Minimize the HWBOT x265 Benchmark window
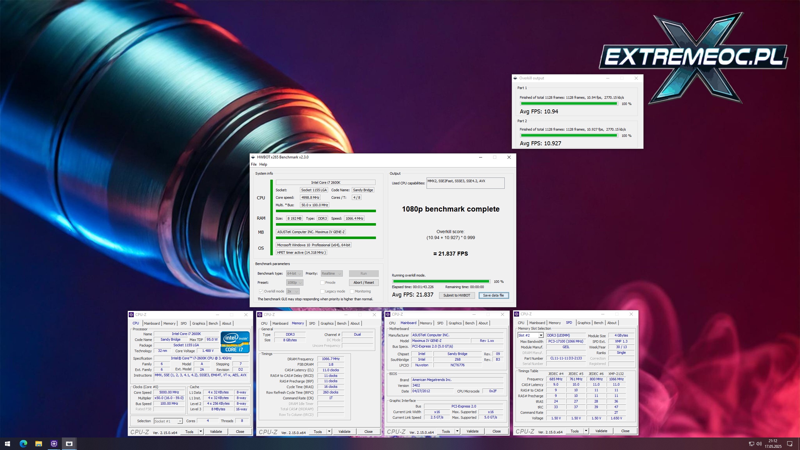800x450 pixels. click(x=481, y=157)
